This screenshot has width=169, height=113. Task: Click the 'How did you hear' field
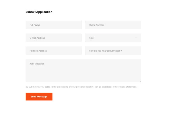(113, 51)
